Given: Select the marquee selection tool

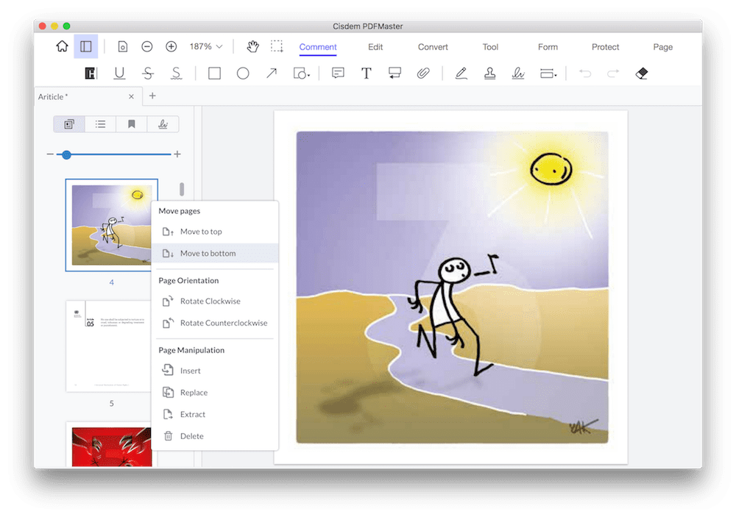Looking at the screenshot, I should point(277,46).
